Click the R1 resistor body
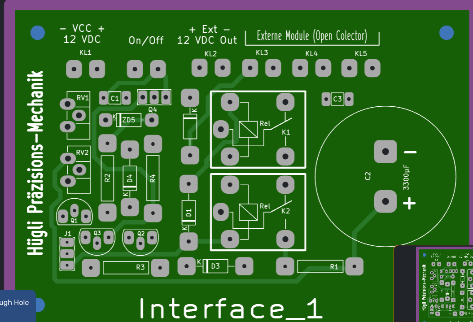 tap(320, 267)
